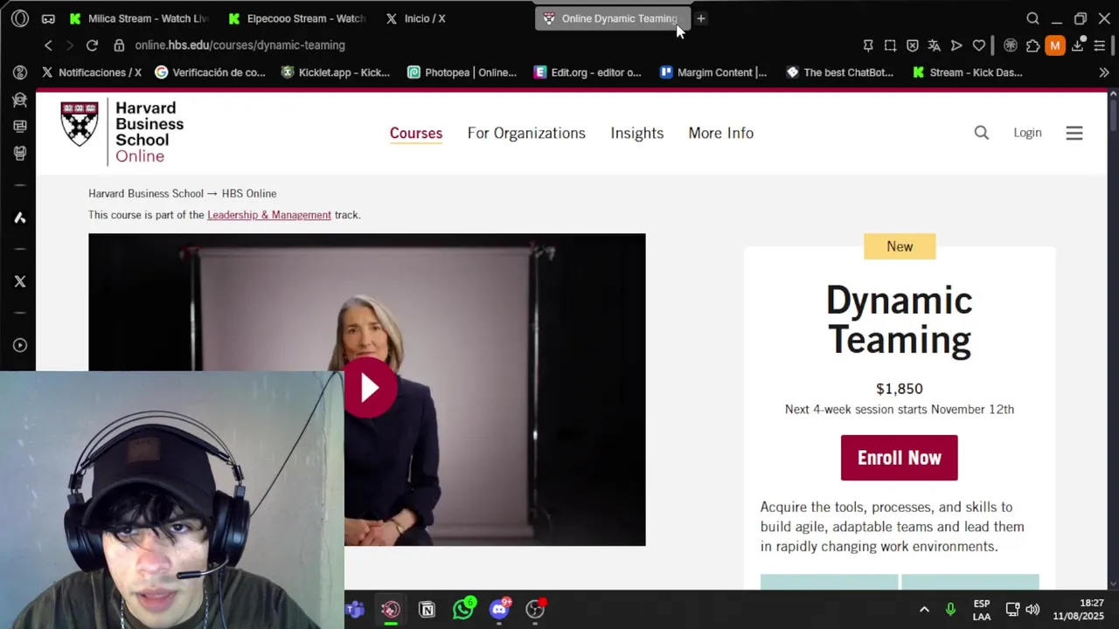The width and height of the screenshot is (1119, 629).
Task: Open the volume speaker icon in the tray
Action: [1032, 610]
